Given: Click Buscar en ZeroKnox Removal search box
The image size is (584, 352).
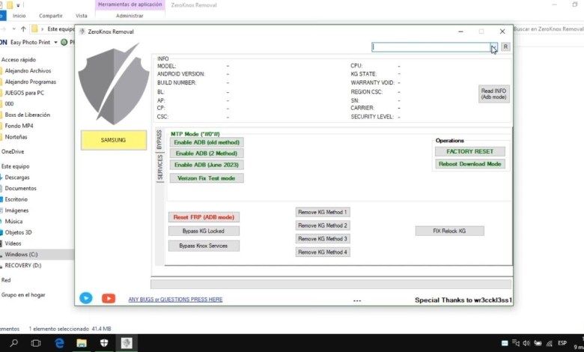Looking at the screenshot, I should point(548,29).
